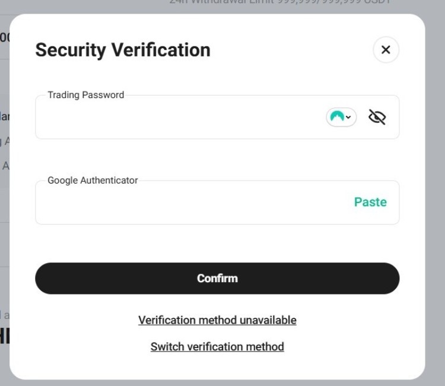This screenshot has width=445, height=386.
Task: Paste the Google Authenticator code
Action: click(x=370, y=202)
